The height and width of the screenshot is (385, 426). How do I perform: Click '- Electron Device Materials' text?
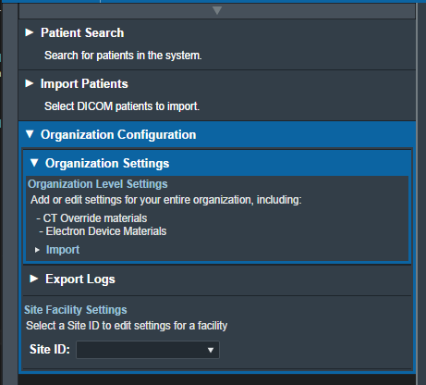click(103, 231)
